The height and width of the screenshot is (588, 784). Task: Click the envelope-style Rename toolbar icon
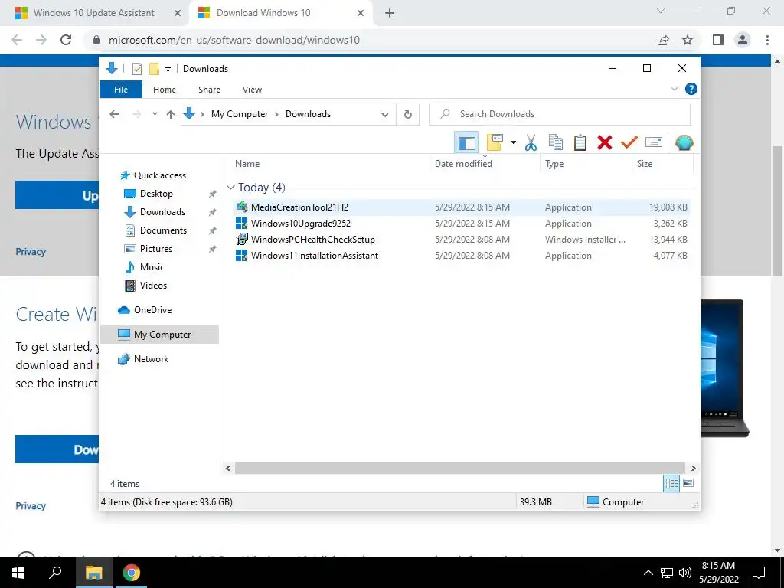tap(654, 142)
